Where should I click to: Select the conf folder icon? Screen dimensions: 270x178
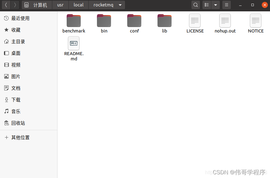[x=134, y=21]
